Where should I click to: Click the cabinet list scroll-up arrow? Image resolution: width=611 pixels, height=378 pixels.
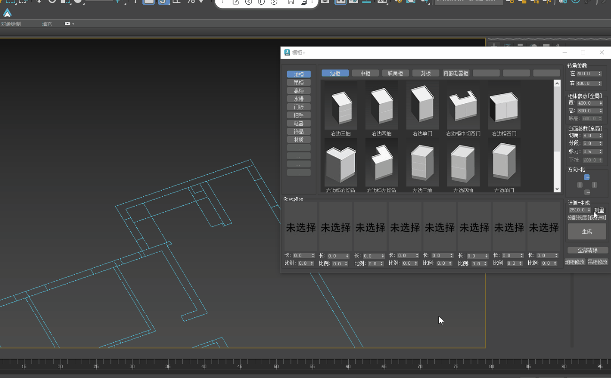click(x=557, y=84)
